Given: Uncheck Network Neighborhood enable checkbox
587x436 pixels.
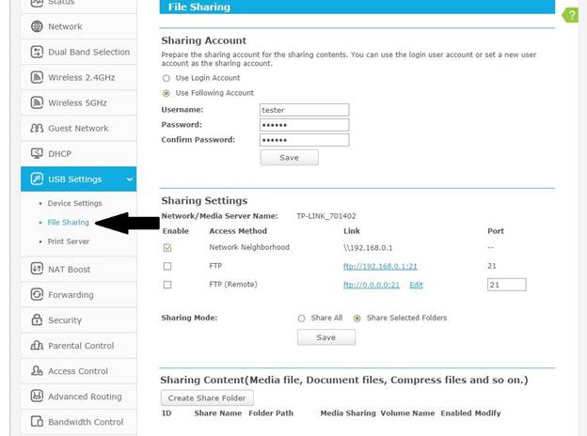Looking at the screenshot, I should click(167, 248).
